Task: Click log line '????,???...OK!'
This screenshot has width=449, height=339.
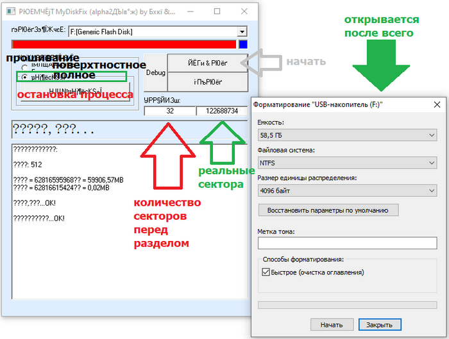Action: (x=35, y=203)
